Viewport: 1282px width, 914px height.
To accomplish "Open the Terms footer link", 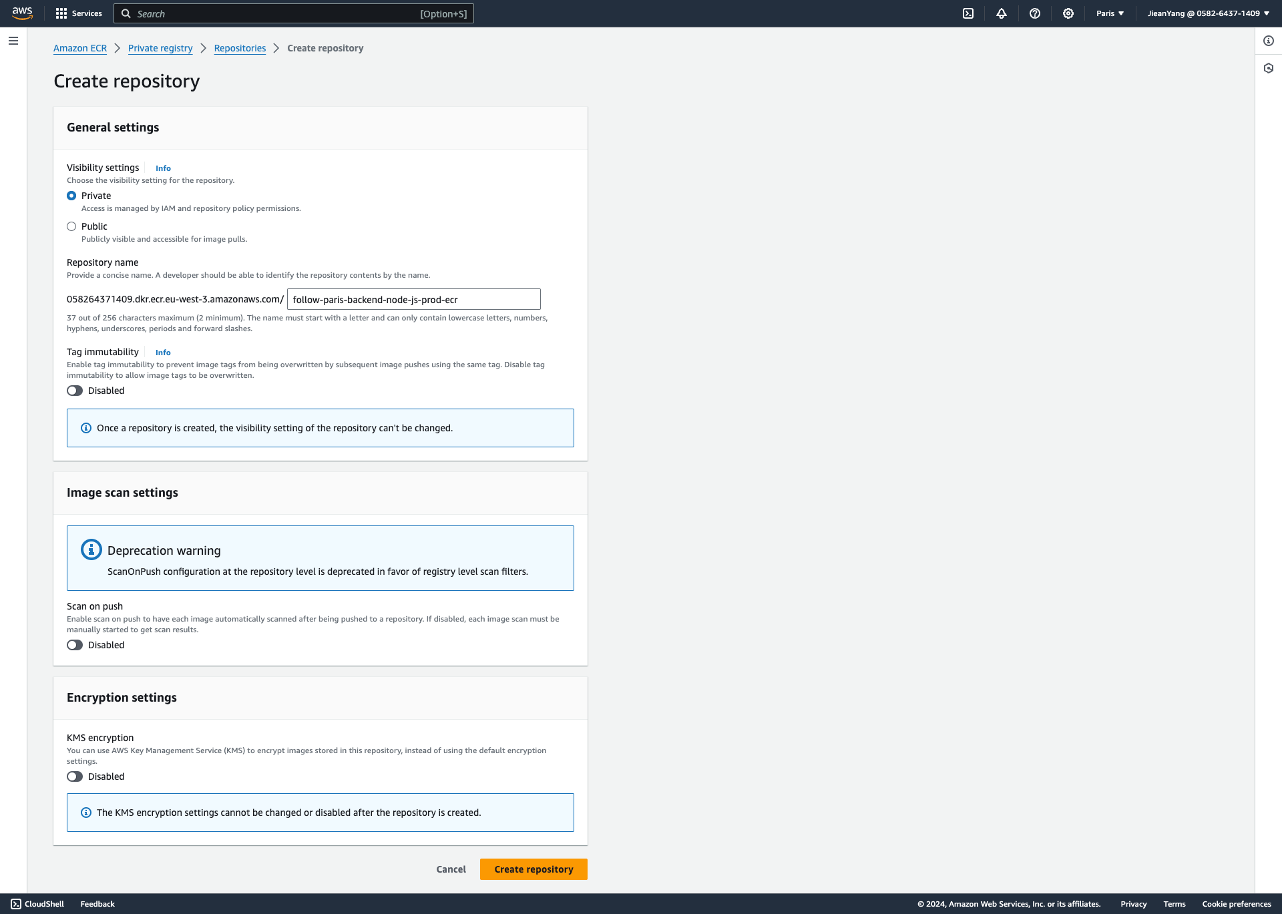I will click(1174, 904).
